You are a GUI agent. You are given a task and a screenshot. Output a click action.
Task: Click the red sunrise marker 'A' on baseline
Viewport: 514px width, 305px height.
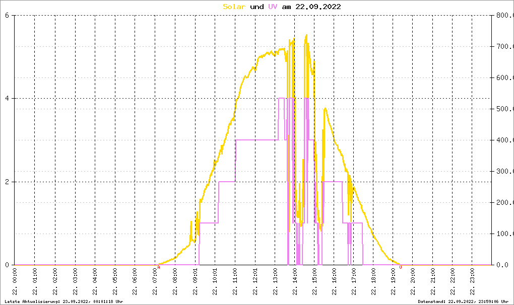pyautogui.click(x=159, y=267)
